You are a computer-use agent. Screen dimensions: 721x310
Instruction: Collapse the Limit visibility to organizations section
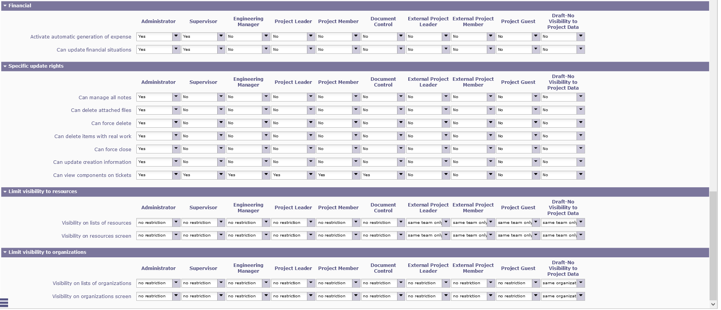[5, 252]
